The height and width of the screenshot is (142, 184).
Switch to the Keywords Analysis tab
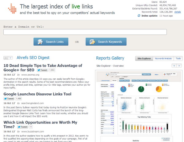163,58
